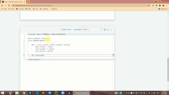Open Zoom from the taskbar

click(x=63, y=93)
